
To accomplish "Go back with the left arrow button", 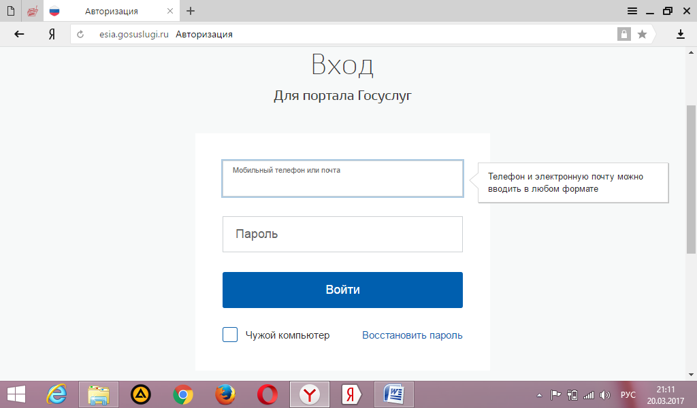I will click(19, 34).
